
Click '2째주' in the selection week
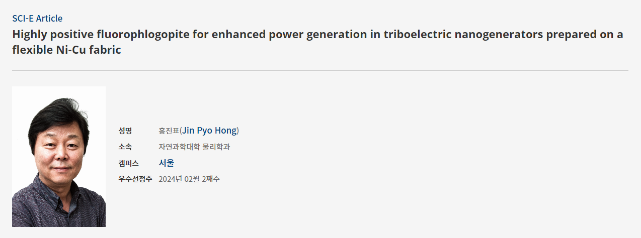tap(210, 179)
